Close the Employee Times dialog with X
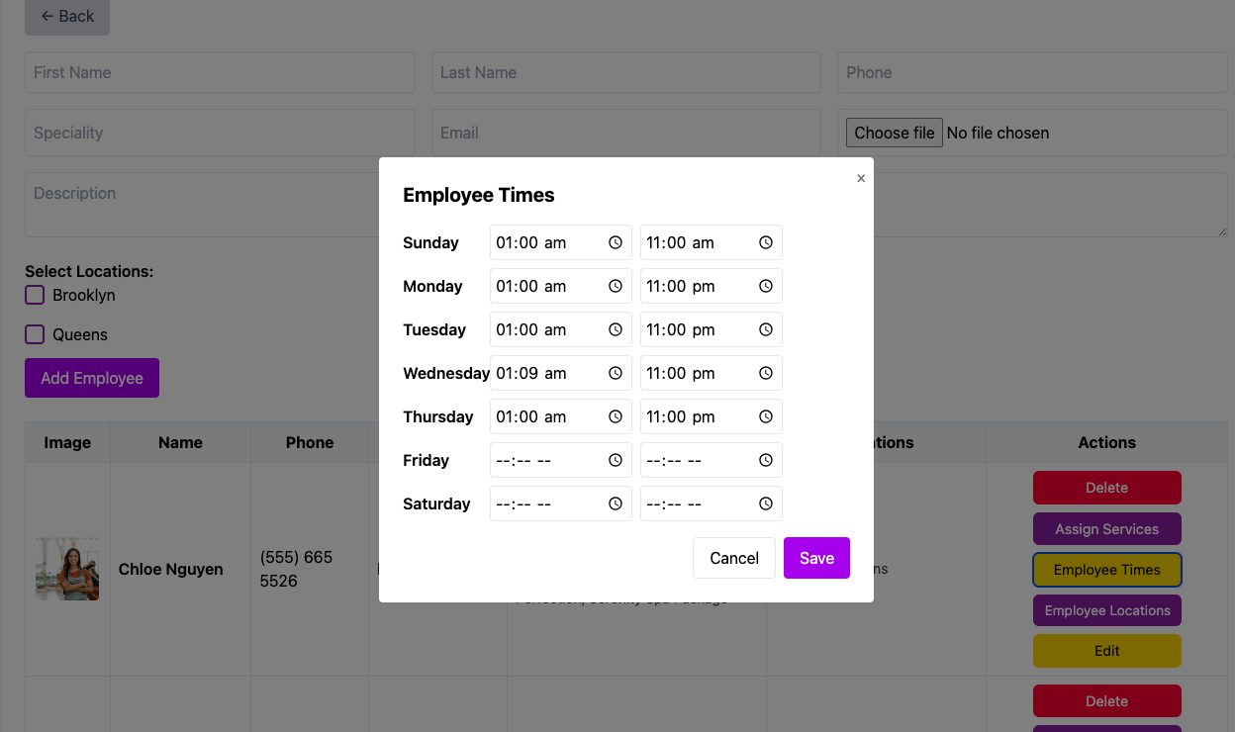The width and height of the screenshot is (1235, 732). [861, 178]
